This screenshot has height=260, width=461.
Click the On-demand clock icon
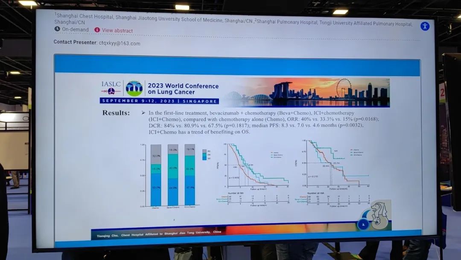click(57, 29)
